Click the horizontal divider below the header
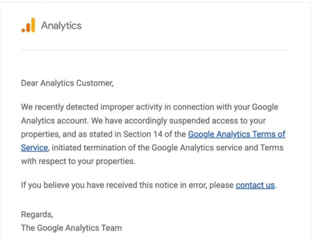The width and height of the screenshot is (313, 243). pyautogui.click(x=155, y=50)
